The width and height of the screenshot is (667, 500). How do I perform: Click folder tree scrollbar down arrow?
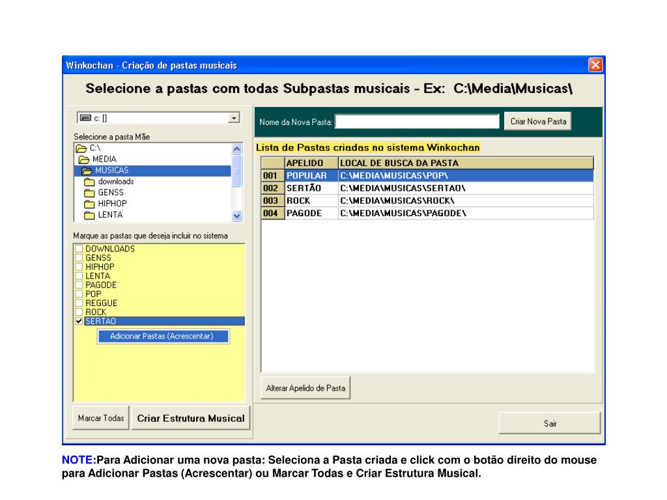click(237, 216)
